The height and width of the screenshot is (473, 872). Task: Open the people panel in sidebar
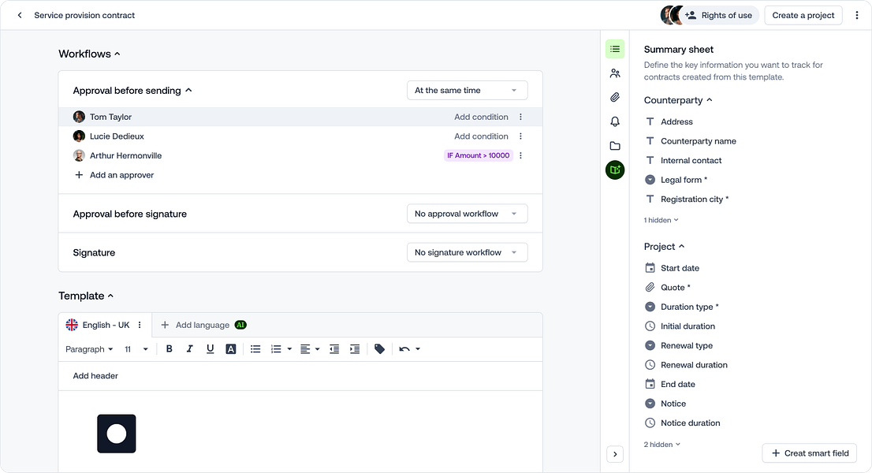click(x=615, y=73)
